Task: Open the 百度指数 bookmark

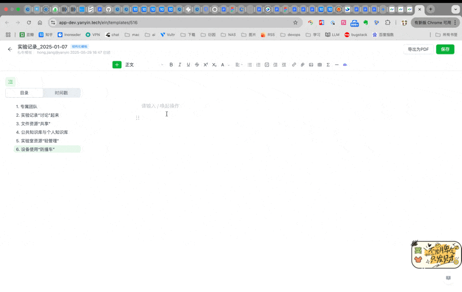Action: pyautogui.click(x=383, y=35)
